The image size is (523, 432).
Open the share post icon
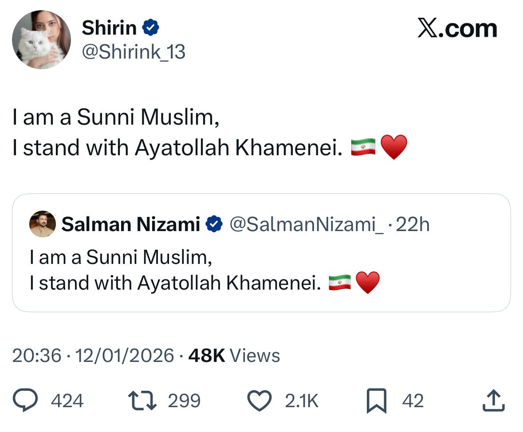coord(493,401)
